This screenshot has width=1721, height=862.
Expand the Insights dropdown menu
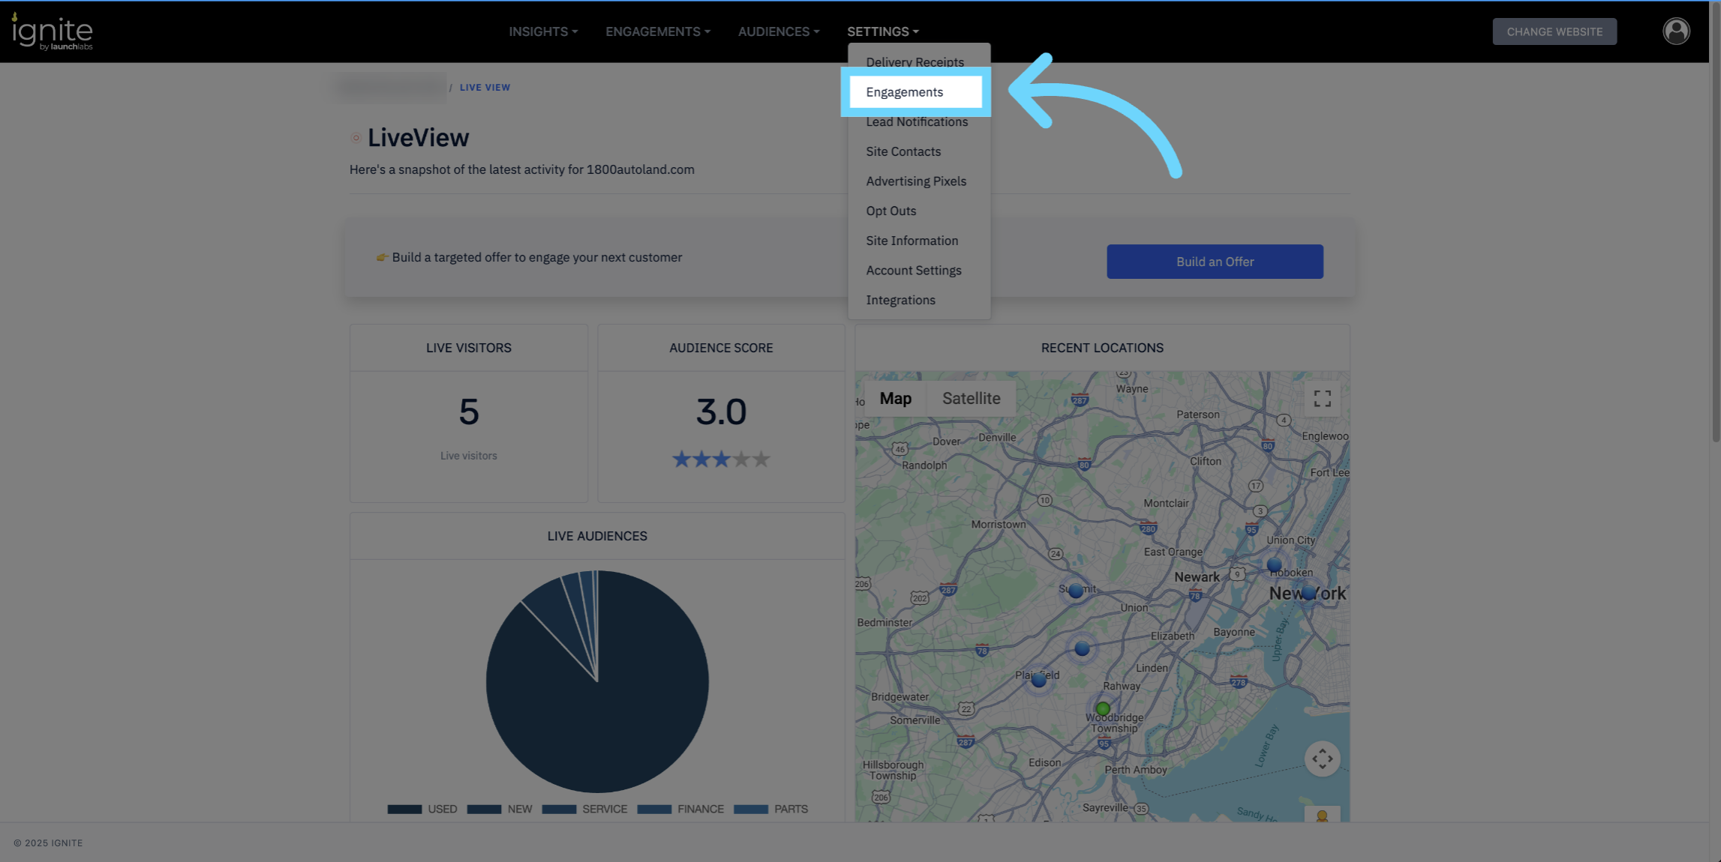pyautogui.click(x=543, y=31)
